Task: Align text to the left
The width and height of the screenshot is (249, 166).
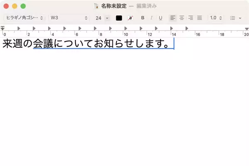Action: [173, 18]
